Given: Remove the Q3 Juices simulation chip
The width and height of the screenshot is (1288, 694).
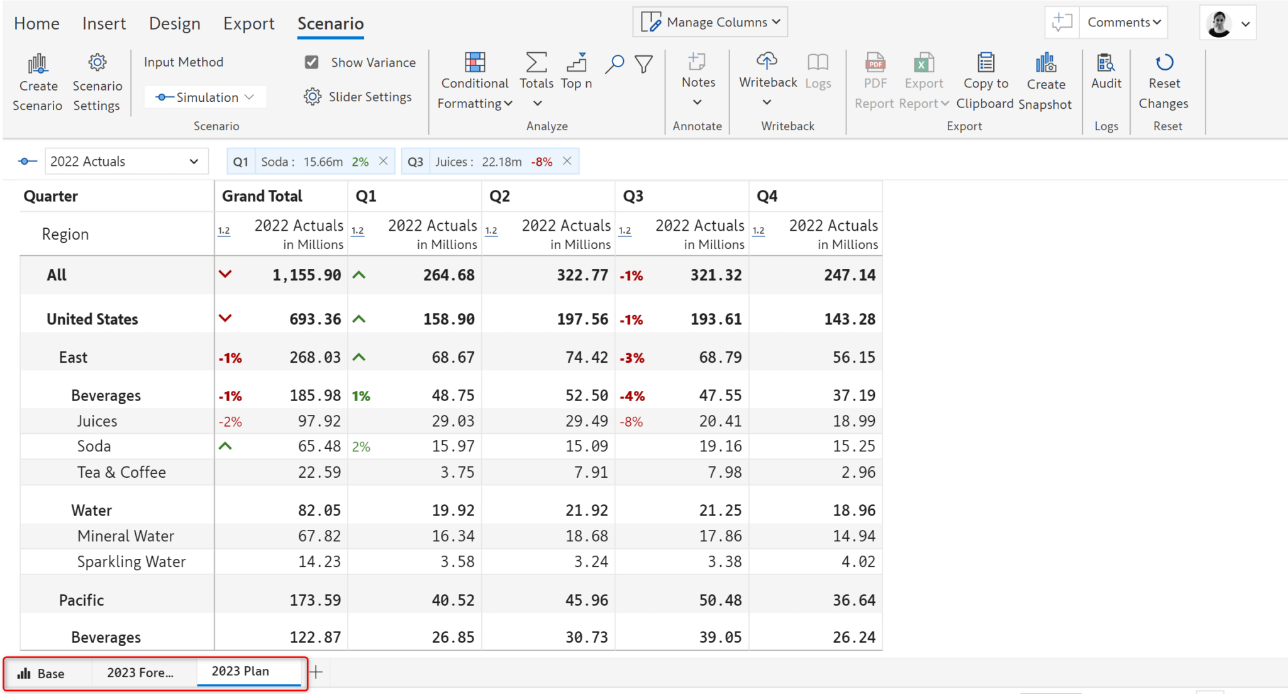Looking at the screenshot, I should tap(567, 161).
